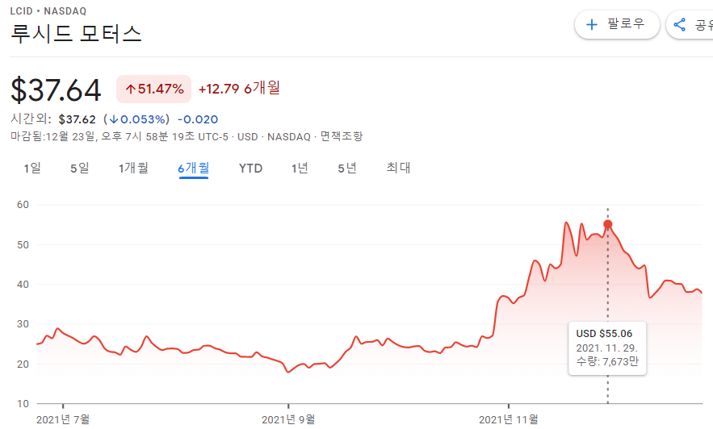Click the after-hours price $37.62
This screenshot has height=429, width=713.
(77, 119)
